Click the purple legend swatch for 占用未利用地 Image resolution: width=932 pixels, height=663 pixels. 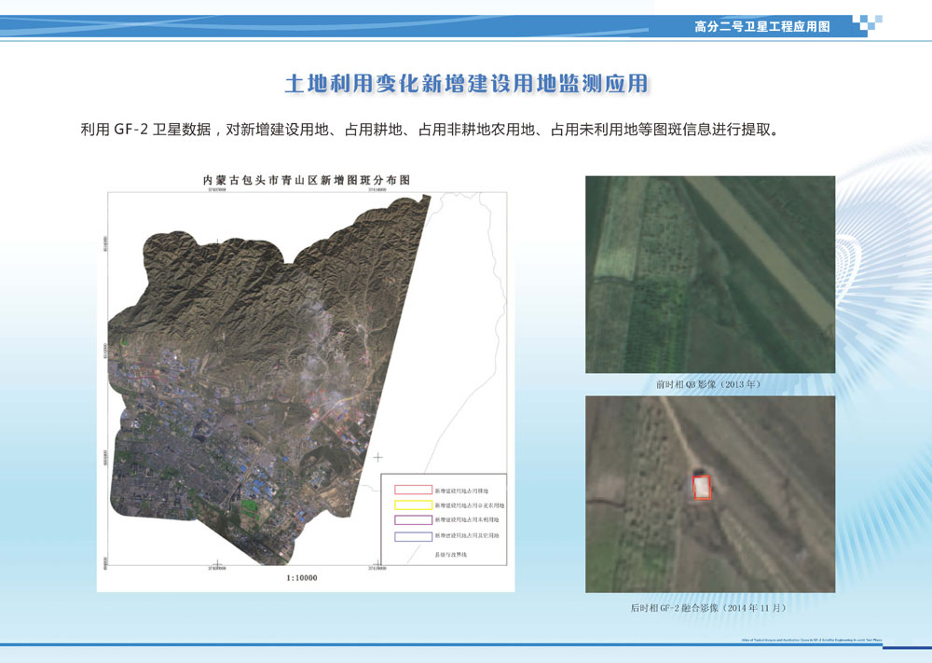(413, 519)
